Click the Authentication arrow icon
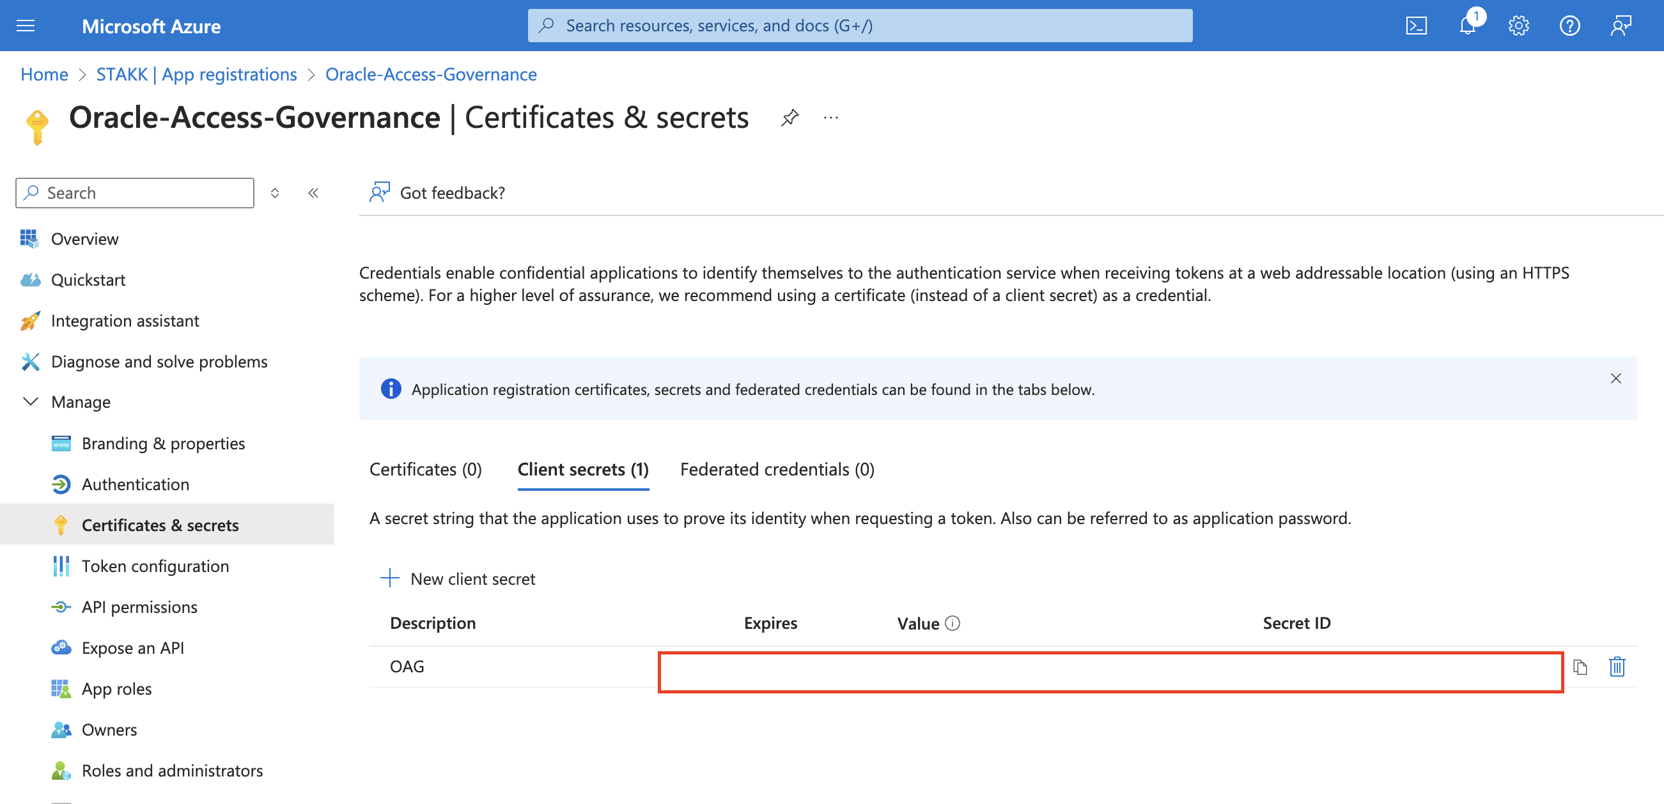 (x=61, y=484)
